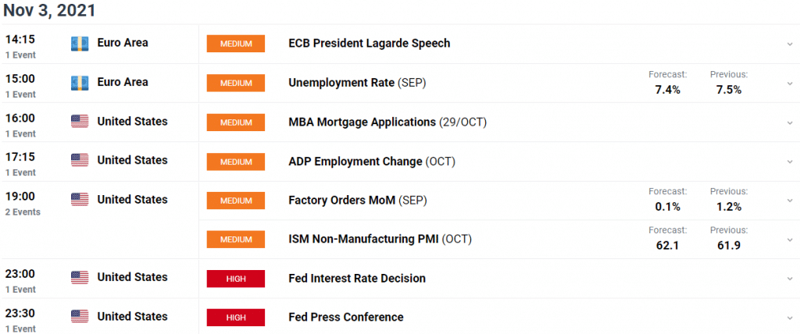Click the Euro Area flag icon at 14:15

[x=80, y=44]
